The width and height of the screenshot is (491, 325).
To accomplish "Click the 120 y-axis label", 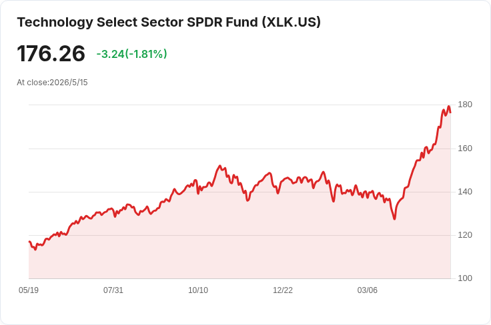I will [465, 235].
